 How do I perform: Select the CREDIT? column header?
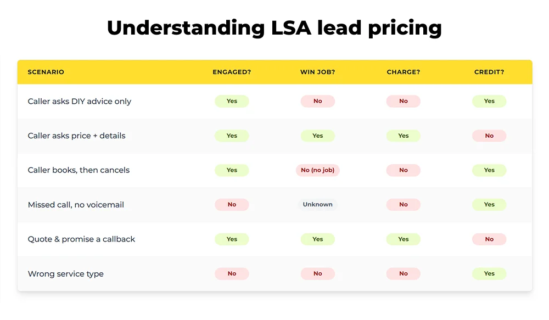coord(489,72)
